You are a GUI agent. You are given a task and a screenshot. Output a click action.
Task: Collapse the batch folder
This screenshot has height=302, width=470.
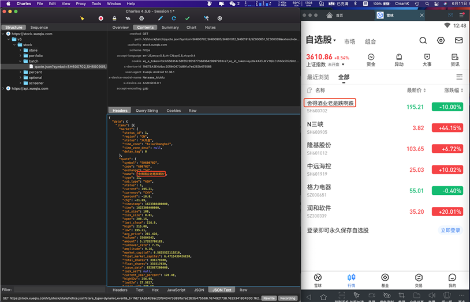click(x=20, y=61)
